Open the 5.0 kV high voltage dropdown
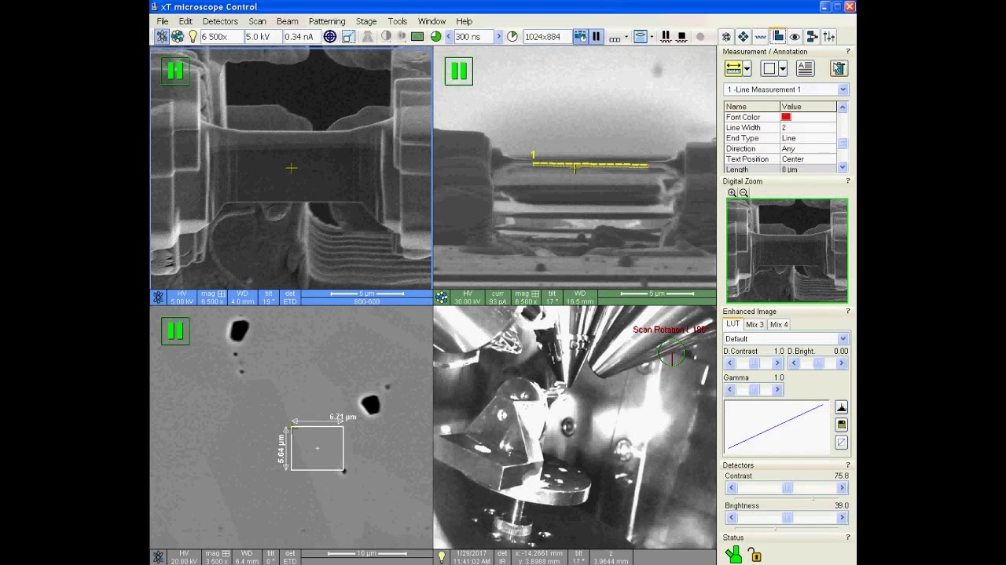Screen dimensions: 1006x565 (x=263, y=36)
